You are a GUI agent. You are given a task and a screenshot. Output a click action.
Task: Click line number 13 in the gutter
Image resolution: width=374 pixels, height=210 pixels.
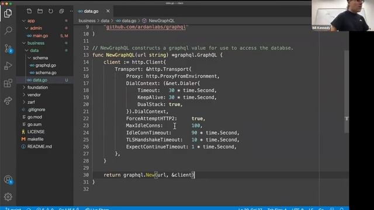[86, 55]
